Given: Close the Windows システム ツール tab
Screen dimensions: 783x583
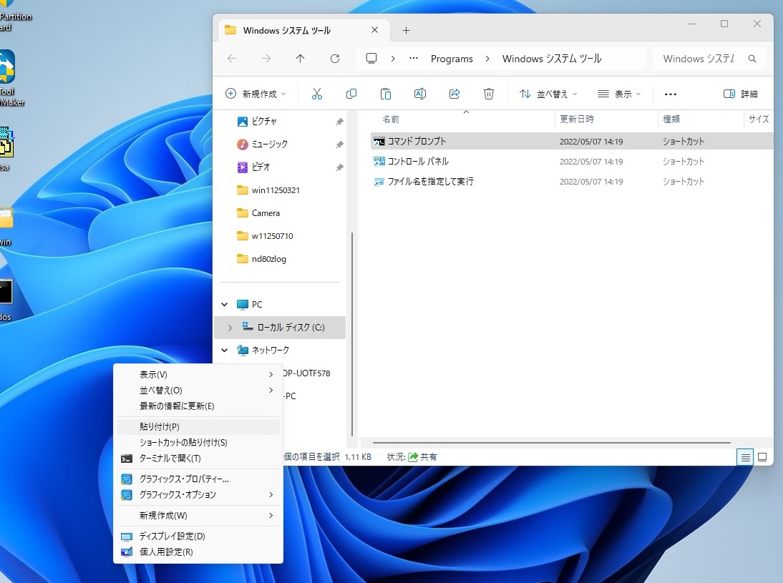Looking at the screenshot, I should click(374, 31).
